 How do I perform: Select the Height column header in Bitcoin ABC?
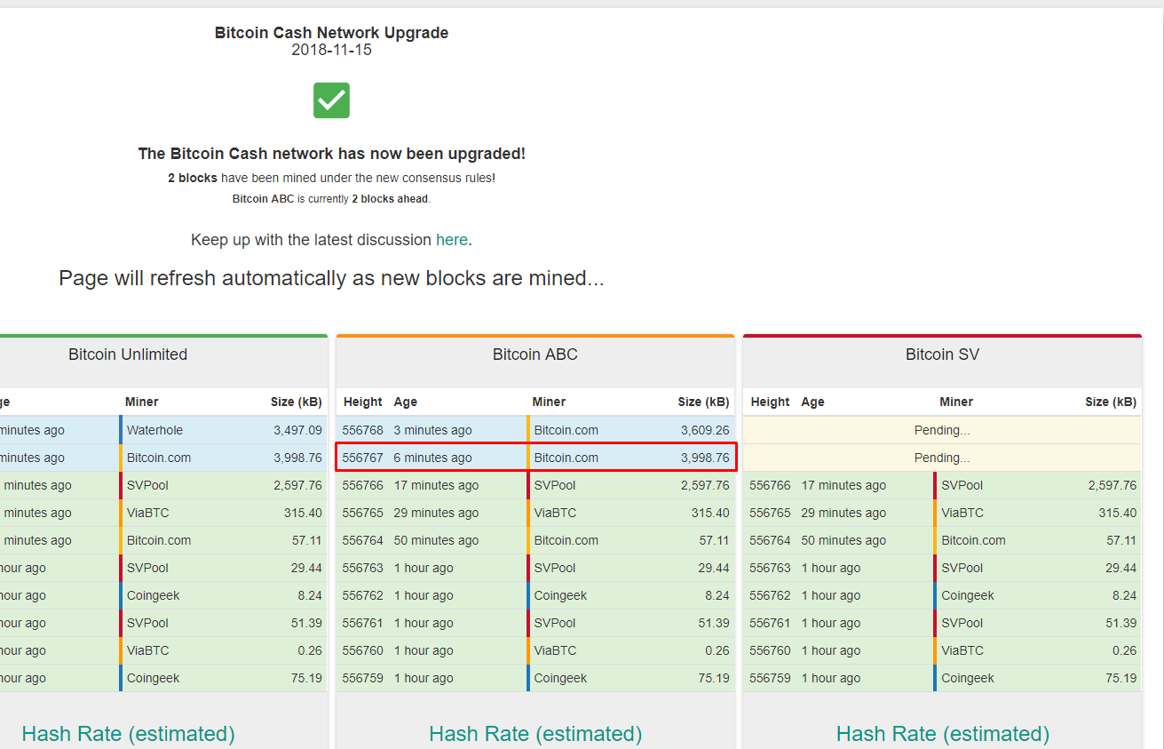(x=362, y=402)
